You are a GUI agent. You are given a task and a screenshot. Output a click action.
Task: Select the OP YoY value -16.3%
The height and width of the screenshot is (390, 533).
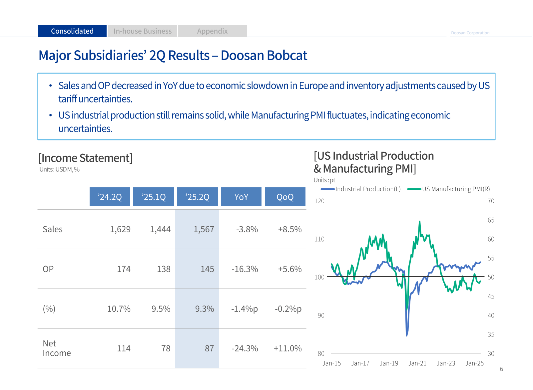click(x=245, y=269)
